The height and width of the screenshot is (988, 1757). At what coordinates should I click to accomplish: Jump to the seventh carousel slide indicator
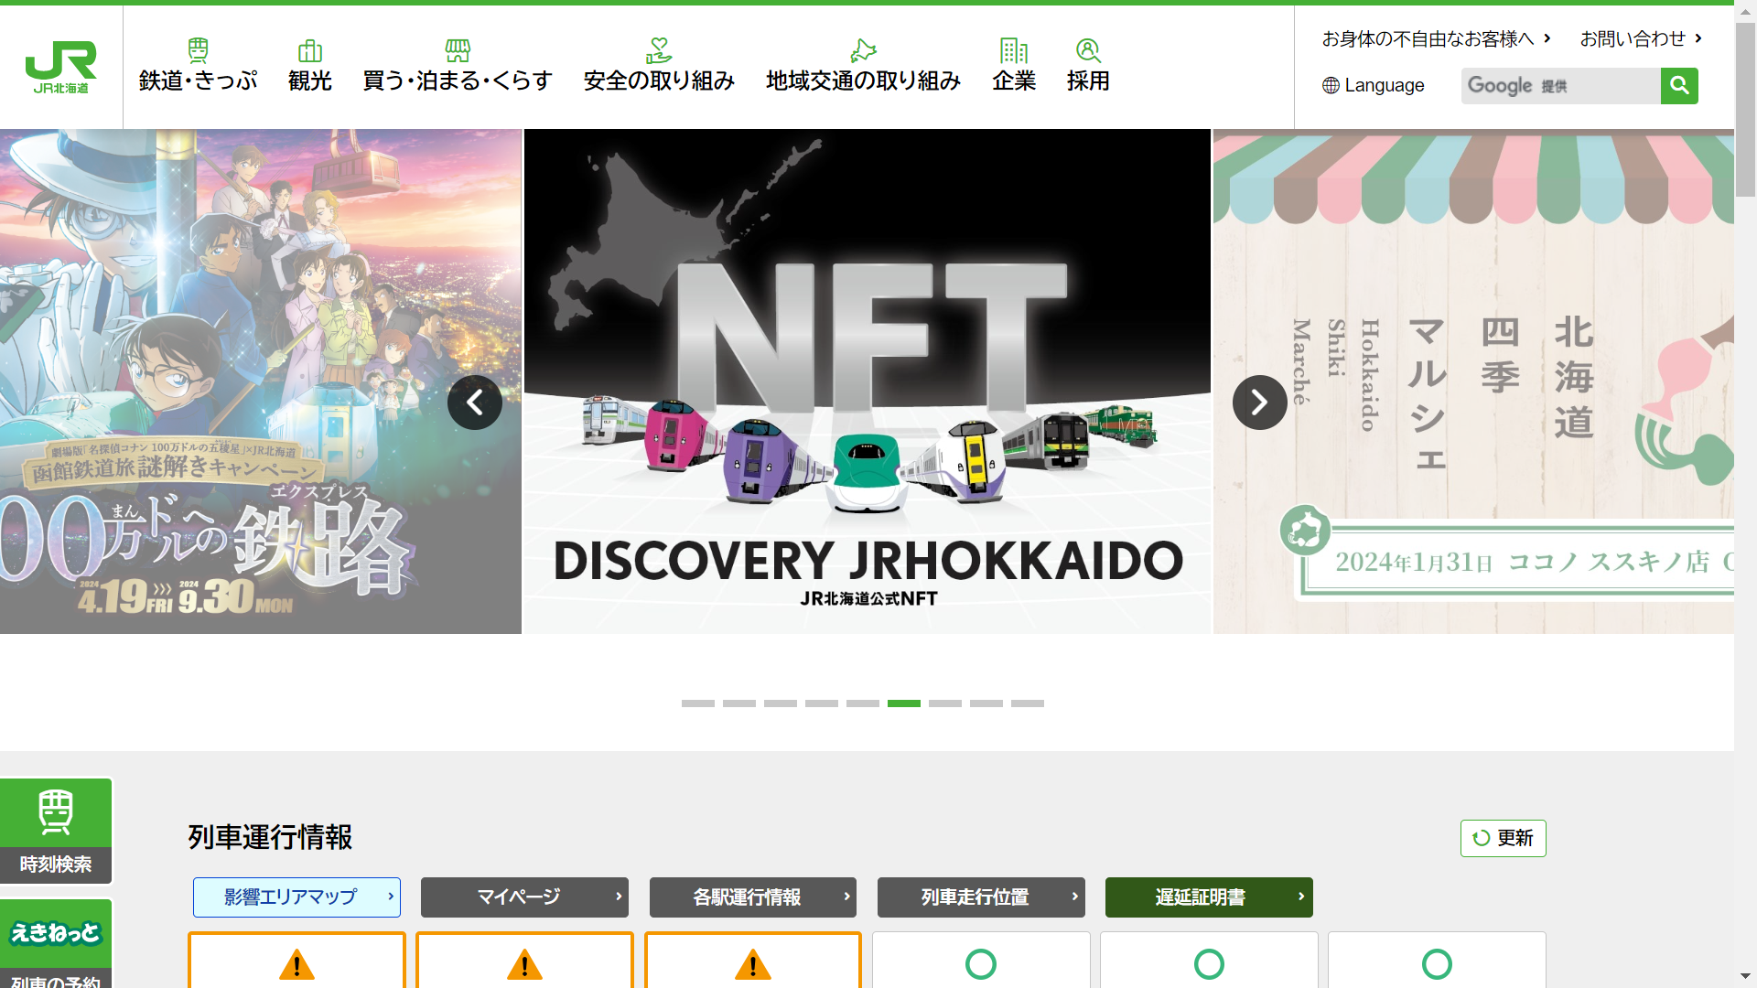pyautogui.click(x=945, y=703)
